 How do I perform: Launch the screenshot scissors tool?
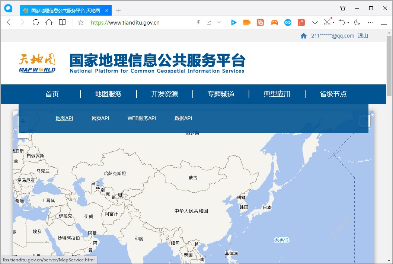tap(326, 22)
